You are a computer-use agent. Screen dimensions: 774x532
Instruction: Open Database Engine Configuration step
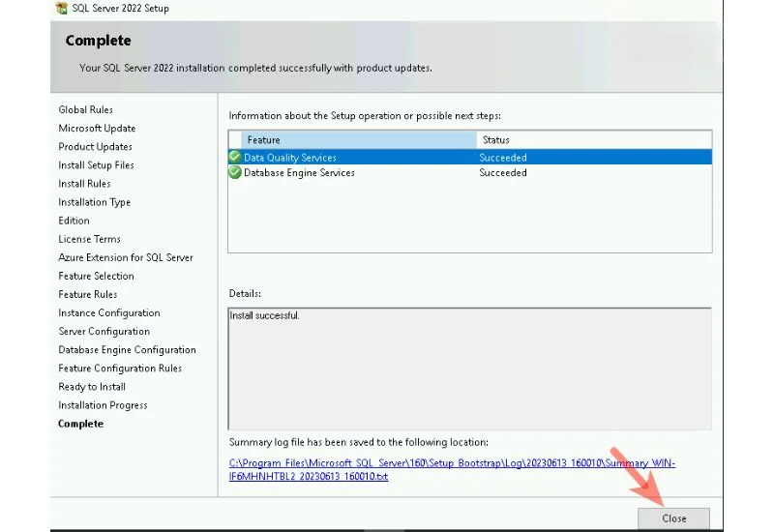click(127, 350)
